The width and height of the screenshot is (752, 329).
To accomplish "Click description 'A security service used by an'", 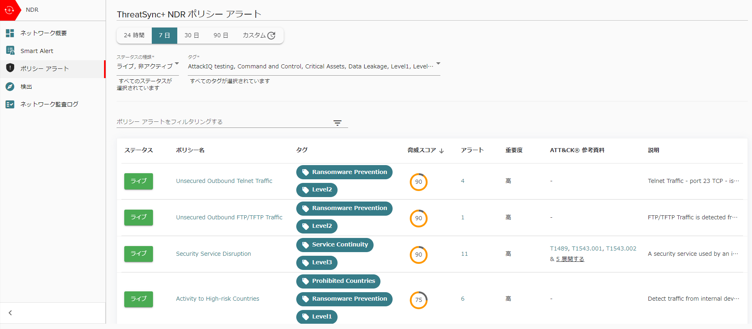I will point(693,254).
